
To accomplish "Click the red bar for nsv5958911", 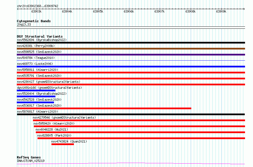I will coord(131,73).
